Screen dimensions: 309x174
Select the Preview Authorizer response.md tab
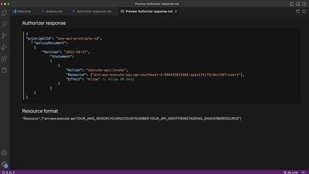149,12
